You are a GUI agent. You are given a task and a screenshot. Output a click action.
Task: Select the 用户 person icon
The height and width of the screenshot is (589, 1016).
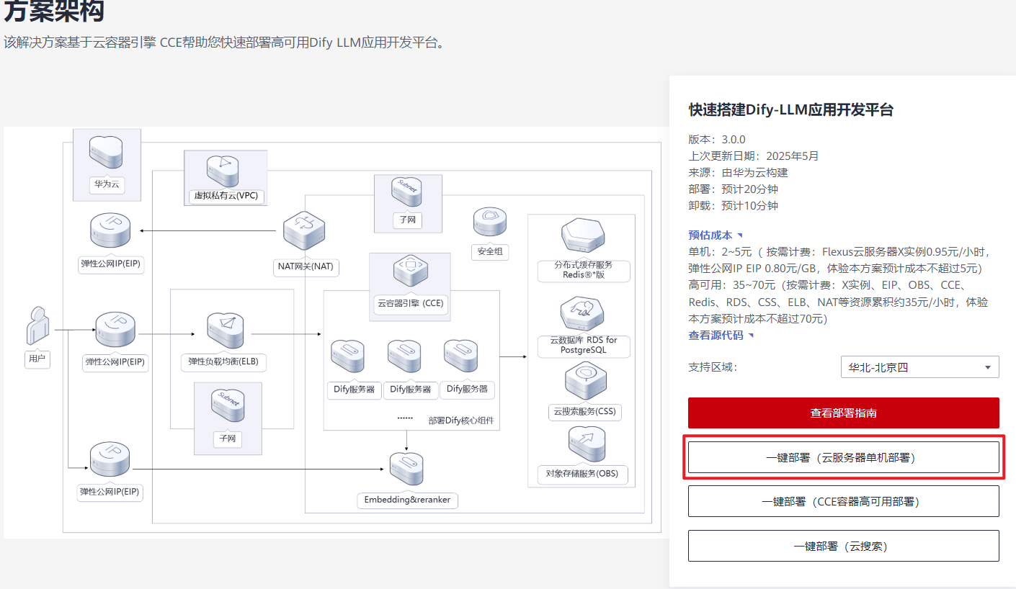[x=37, y=326]
